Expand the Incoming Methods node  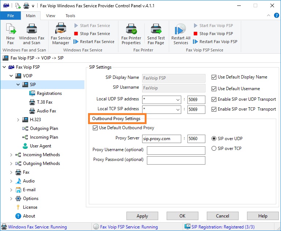point(11,155)
